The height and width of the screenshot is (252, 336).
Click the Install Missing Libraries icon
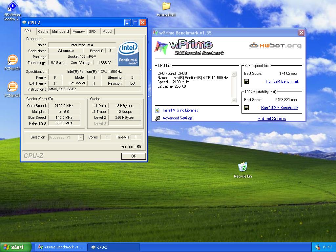click(157, 110)
